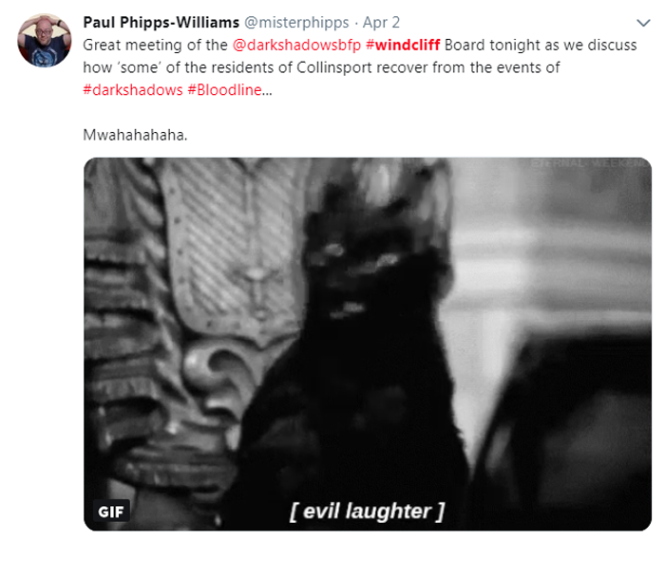Click the GIF badge on the media

[111, 512]
